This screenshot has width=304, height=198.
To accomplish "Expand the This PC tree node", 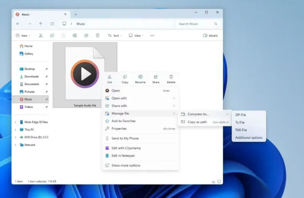I will (16, 129).
